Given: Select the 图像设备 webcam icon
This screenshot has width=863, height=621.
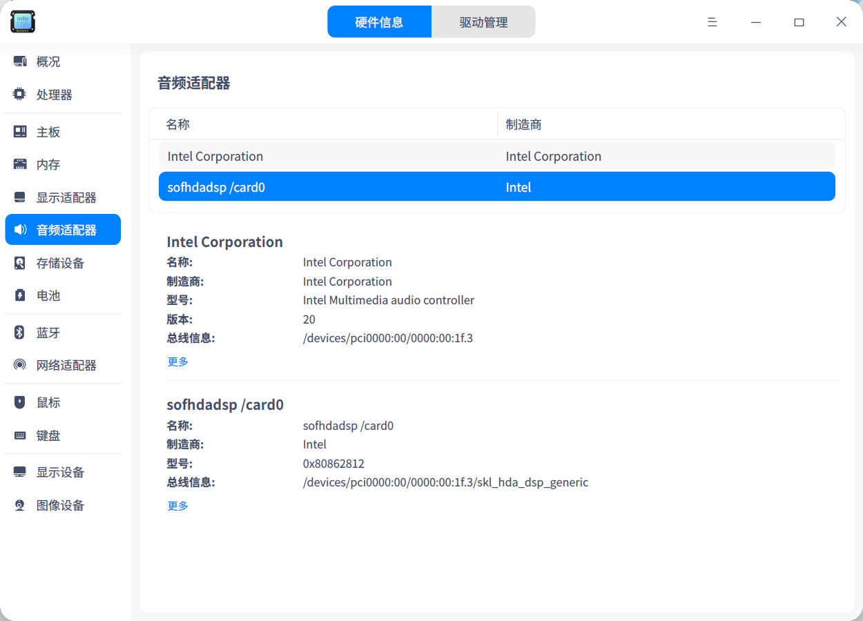Looking at the screenshot, I should coord(20,505).
